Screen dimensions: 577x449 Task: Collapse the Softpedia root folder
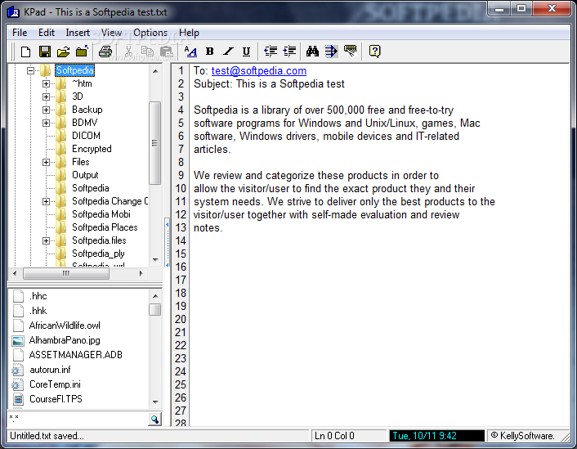tap(30, 70)
